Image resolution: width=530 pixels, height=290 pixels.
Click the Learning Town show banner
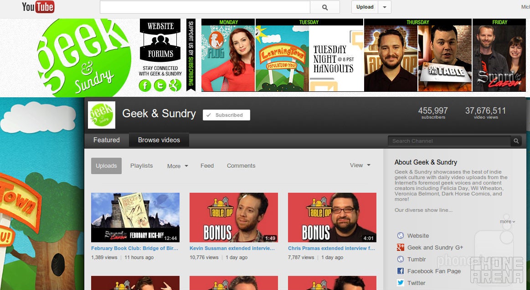pos(282,58)
